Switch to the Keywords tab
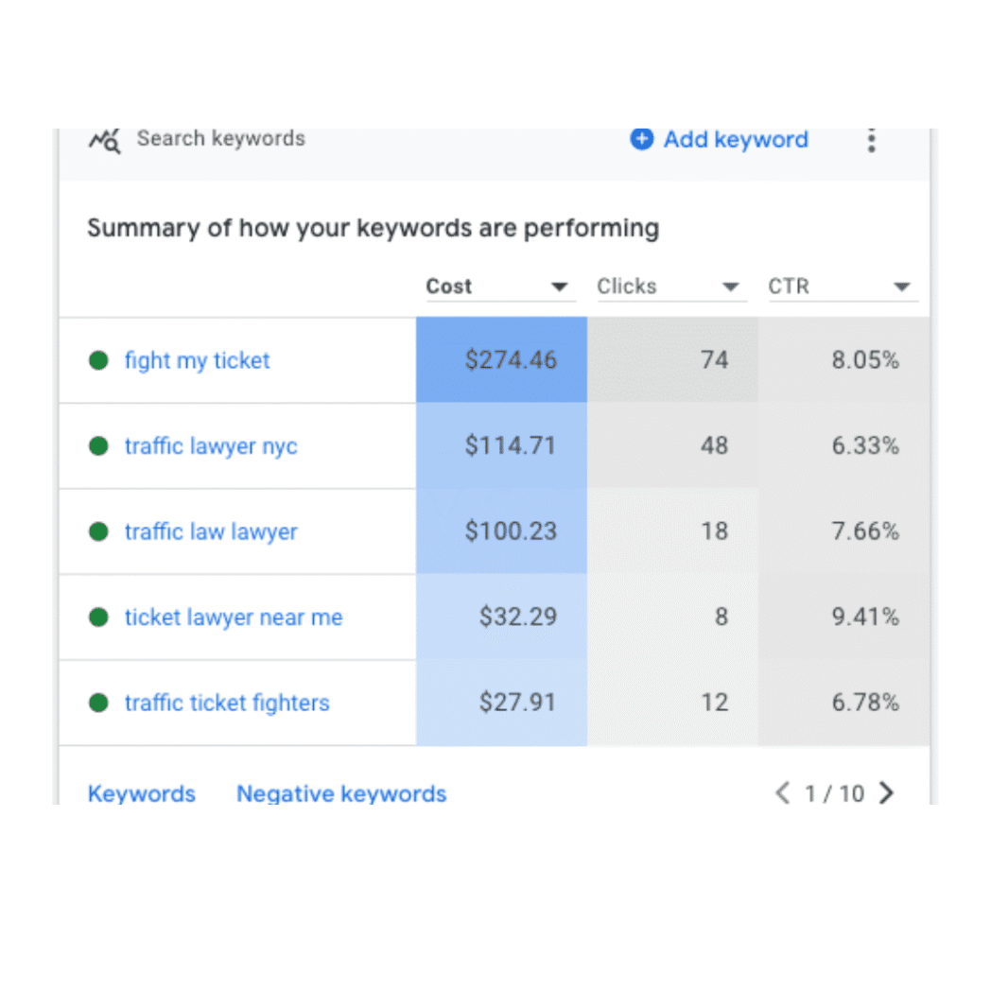 pyautogui.click(x=141, y=793)
